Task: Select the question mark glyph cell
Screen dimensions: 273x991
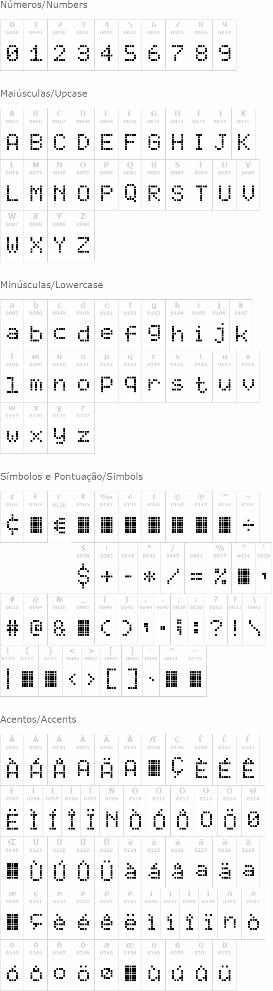Action: [x=216, y=619]
